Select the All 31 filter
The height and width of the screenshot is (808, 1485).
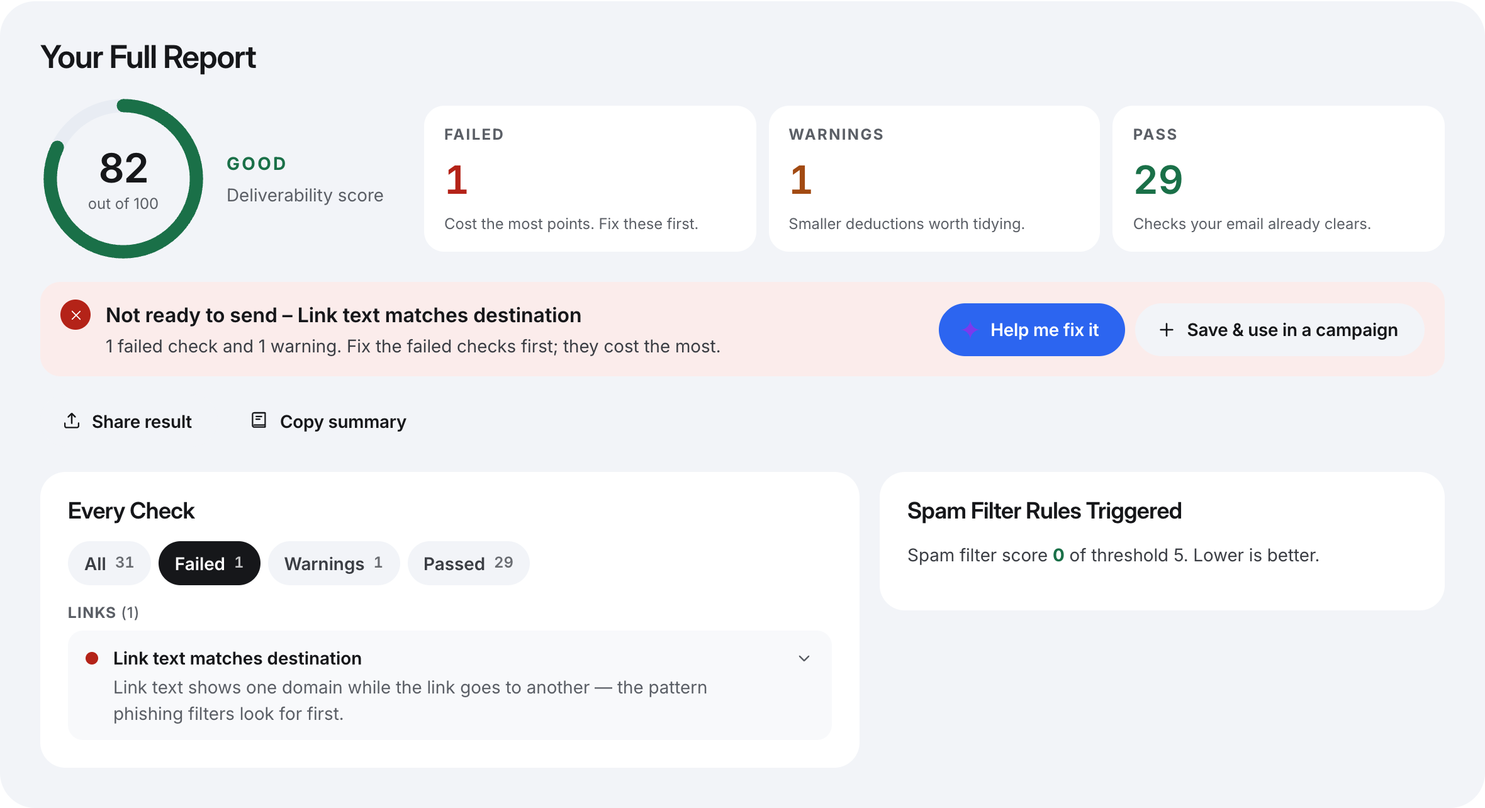(109, 563)
